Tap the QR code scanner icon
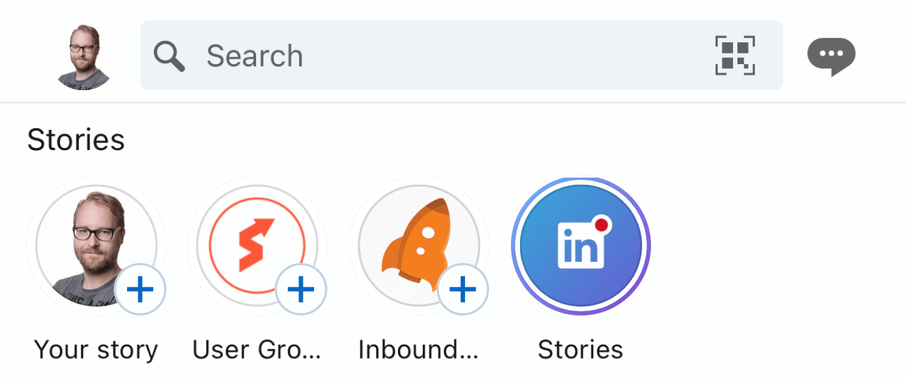This screenshot has height=382, width=906. point(735,55)
